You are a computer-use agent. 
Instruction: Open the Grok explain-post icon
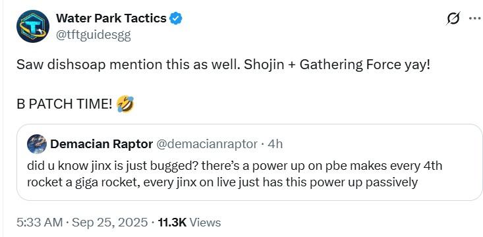pyautogui.click(x=454, y=19)
